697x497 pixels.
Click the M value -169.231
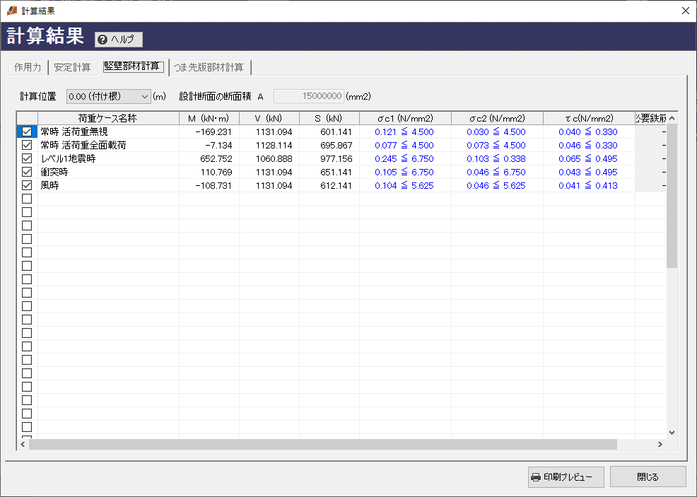(x=213, y=132)
